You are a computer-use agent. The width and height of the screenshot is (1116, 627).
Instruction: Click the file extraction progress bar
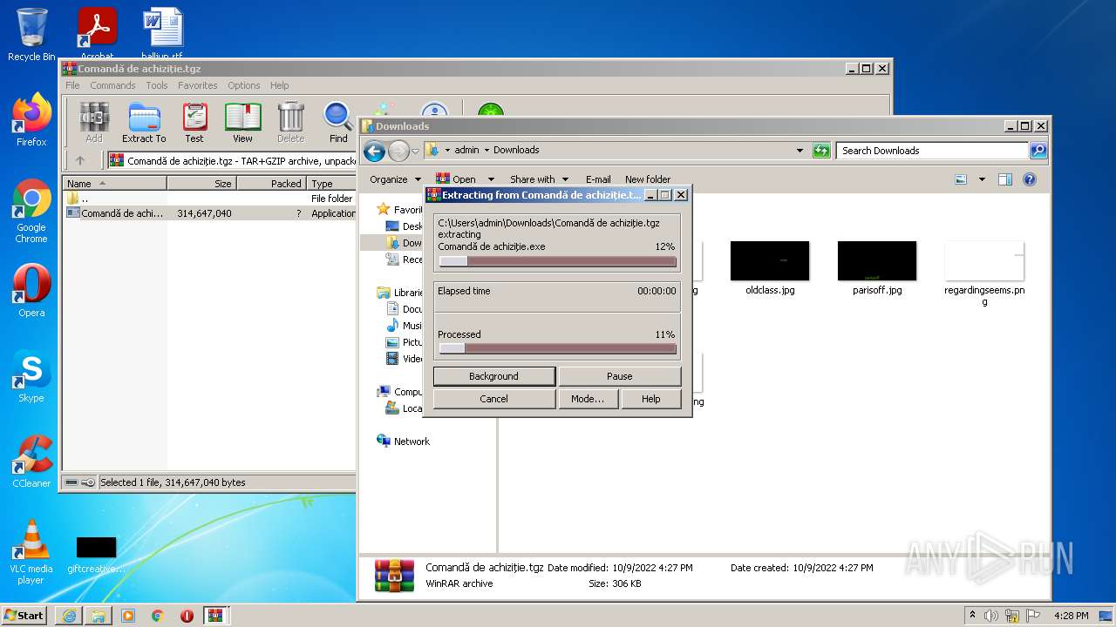pyautogui.click(x=557, y=261)
